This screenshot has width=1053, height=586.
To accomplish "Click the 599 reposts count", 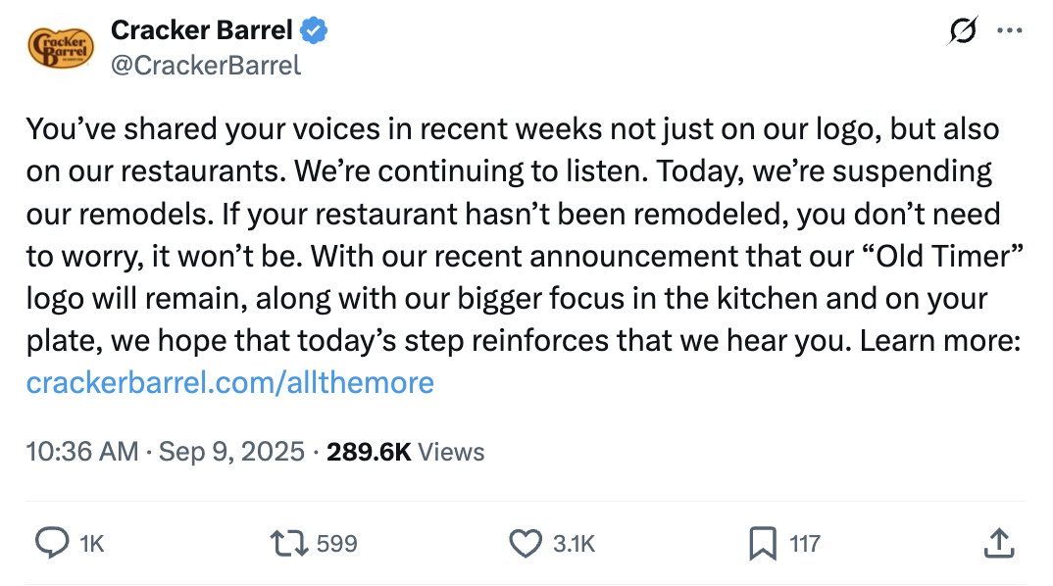I will pyautogui.click(x=337, y=543).
